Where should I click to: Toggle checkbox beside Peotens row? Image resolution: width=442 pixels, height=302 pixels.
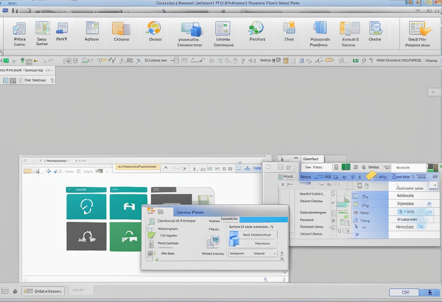(333, 220)
